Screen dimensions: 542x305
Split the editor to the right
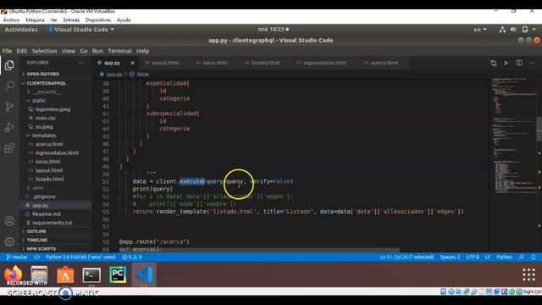click(x=519, y=63)
